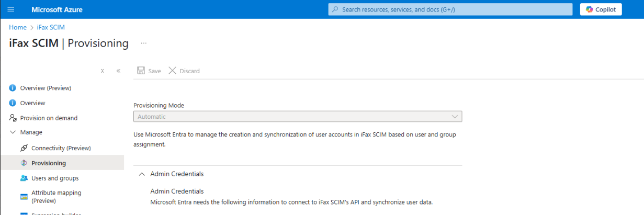
Task: Click the Save floppy disk icon
Action: (x=141, y=71)
